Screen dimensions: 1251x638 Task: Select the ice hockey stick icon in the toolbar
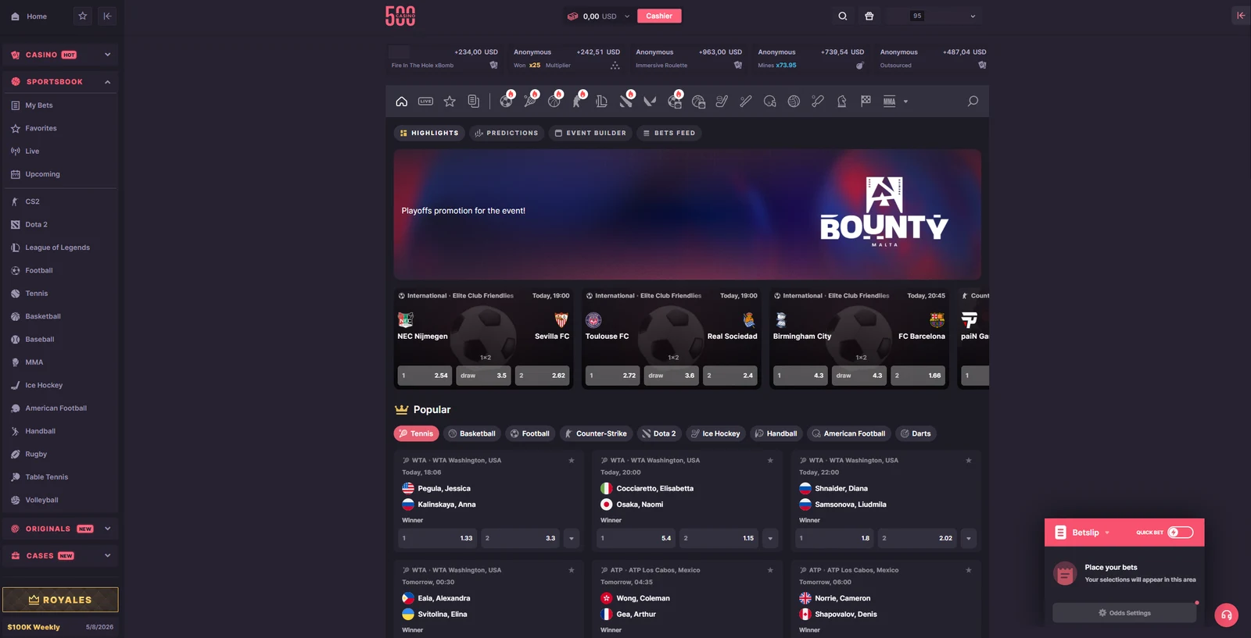[722, 102]
